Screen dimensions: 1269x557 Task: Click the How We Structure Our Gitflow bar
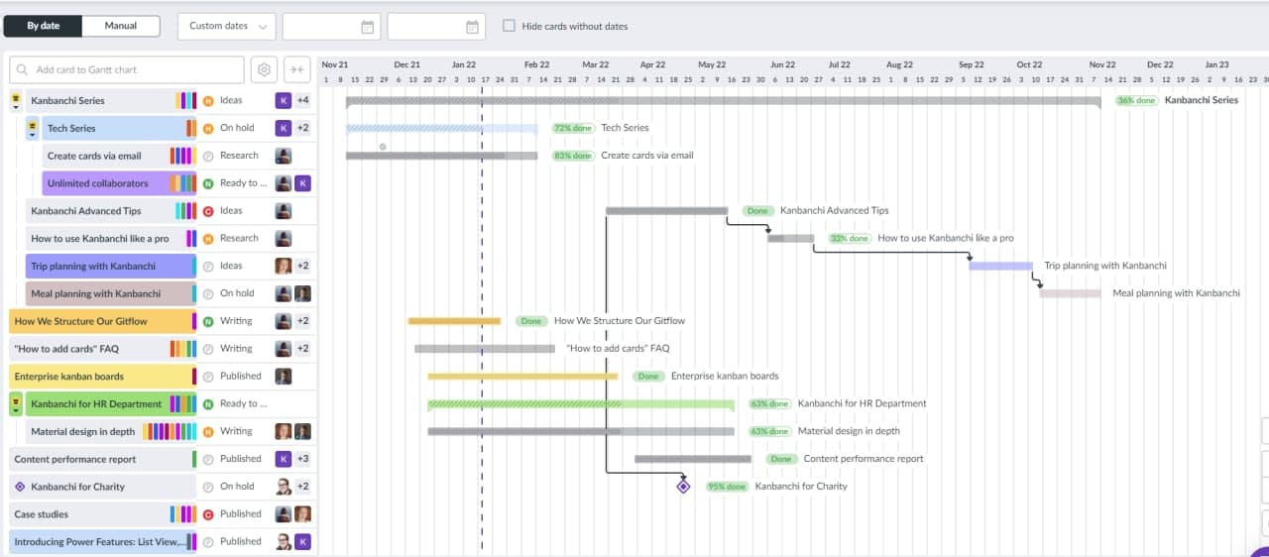tap(454, 321)
